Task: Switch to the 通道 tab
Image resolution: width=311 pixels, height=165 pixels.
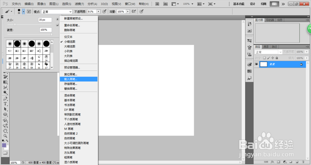Action: 266,47
